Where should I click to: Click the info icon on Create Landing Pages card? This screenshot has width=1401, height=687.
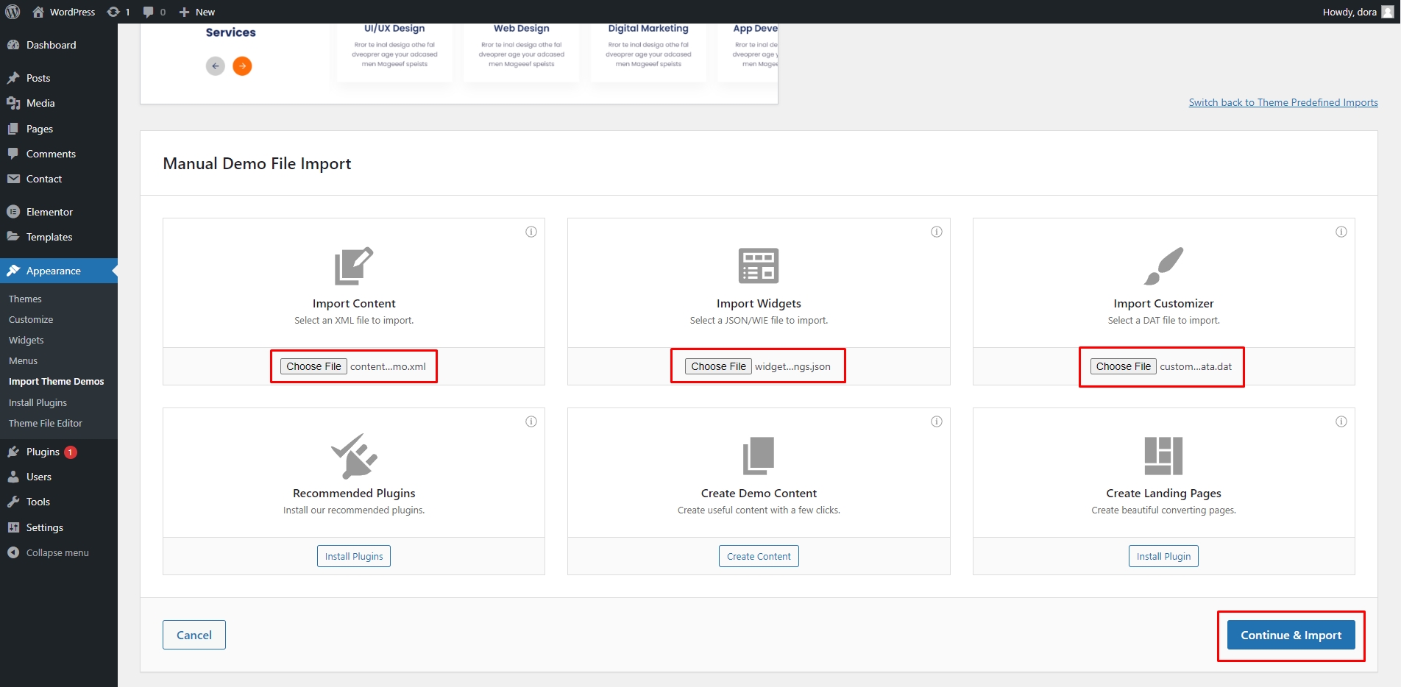coord(1341,421)
